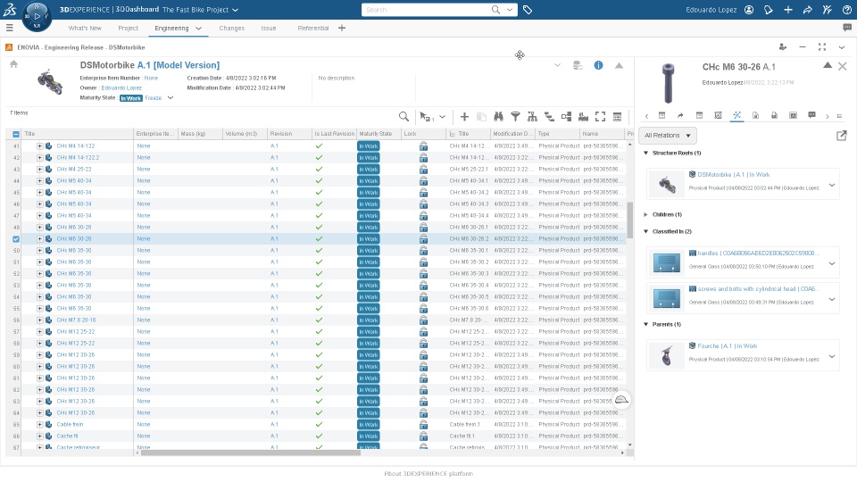The image size is (857, 482).
Task: Open the Fourche parent link
Action: (x=728, y=346)
